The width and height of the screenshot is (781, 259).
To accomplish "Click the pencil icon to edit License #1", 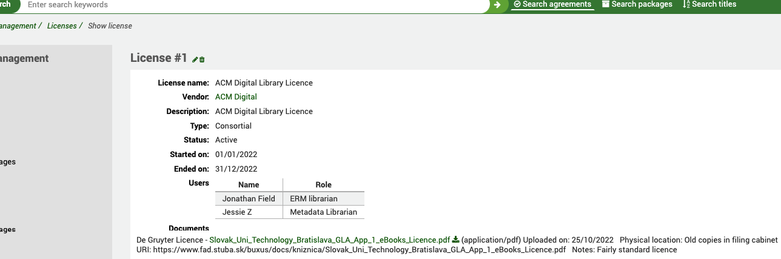I will point(195,59).
